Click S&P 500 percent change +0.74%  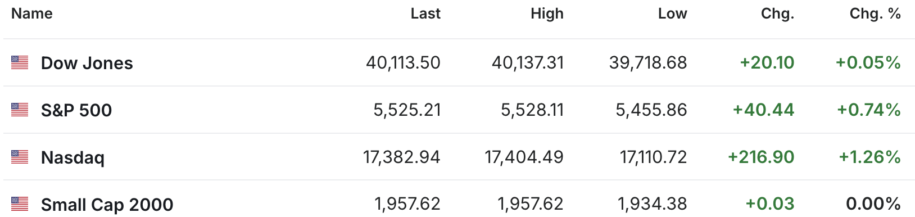click(869, 110)
